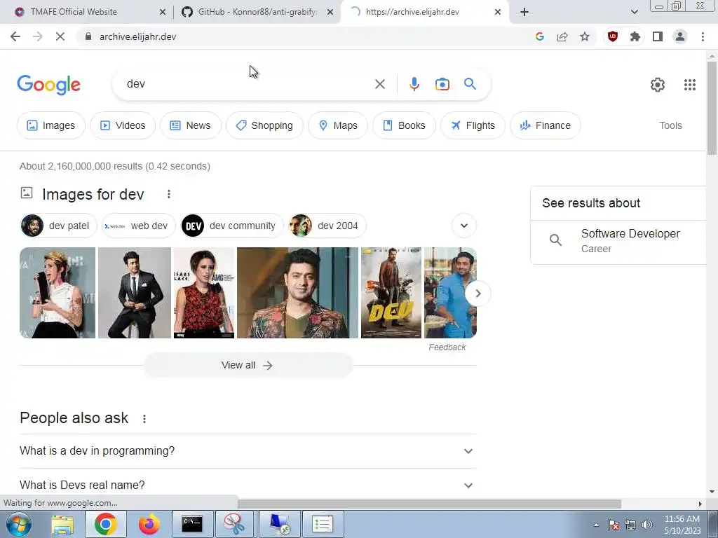718x538 pixels.
Task: Open the Google account extension icon in address bar
Action: [x=540, y=36]
